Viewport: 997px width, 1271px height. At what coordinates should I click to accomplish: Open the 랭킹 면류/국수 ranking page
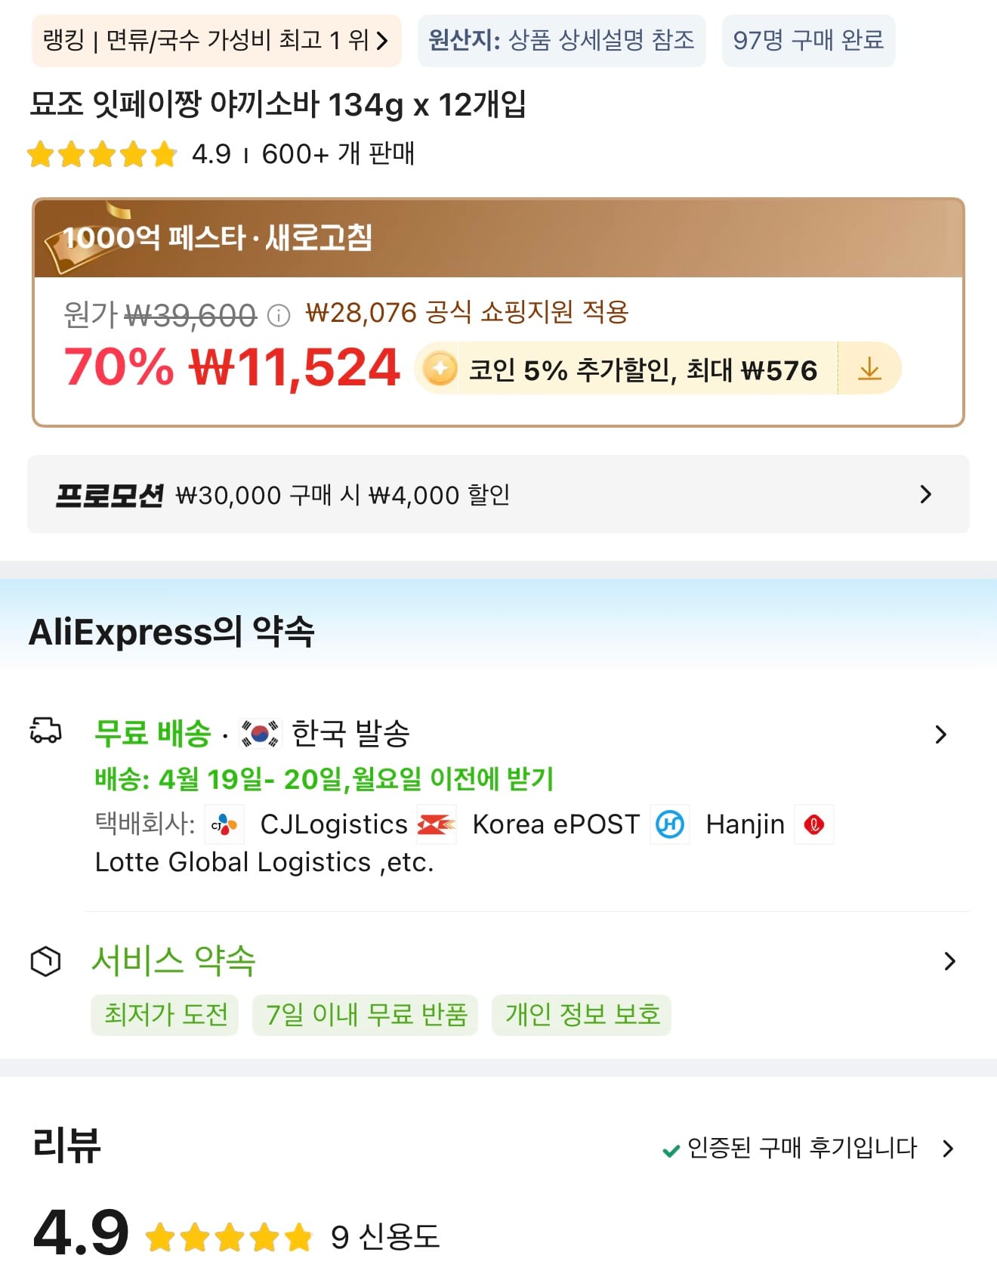click(214, 42)
